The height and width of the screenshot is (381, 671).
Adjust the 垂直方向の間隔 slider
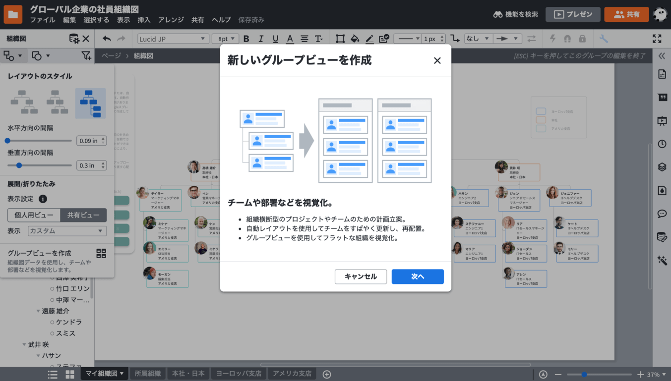click(x=19, y=165)
